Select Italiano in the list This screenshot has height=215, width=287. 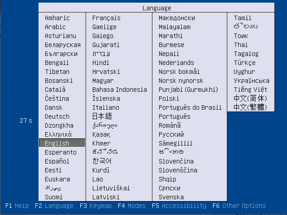click(106, 107)
